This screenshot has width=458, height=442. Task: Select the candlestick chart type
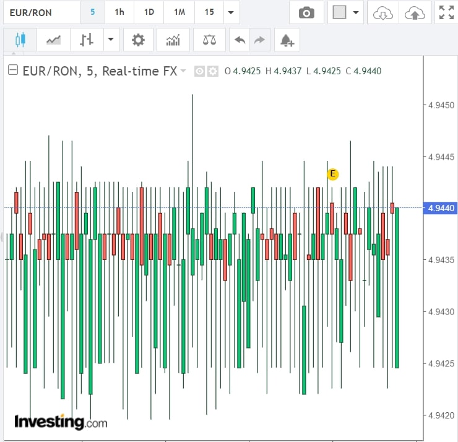click(20, 40)
